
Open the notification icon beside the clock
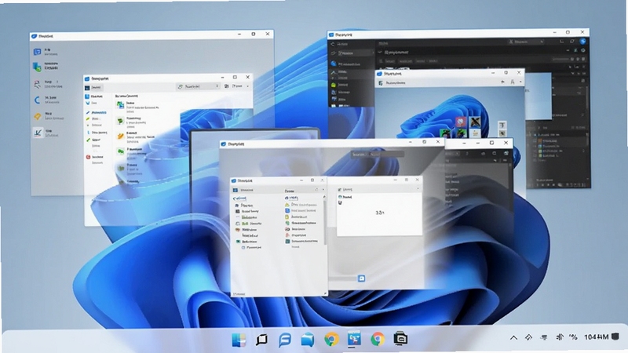615,337
